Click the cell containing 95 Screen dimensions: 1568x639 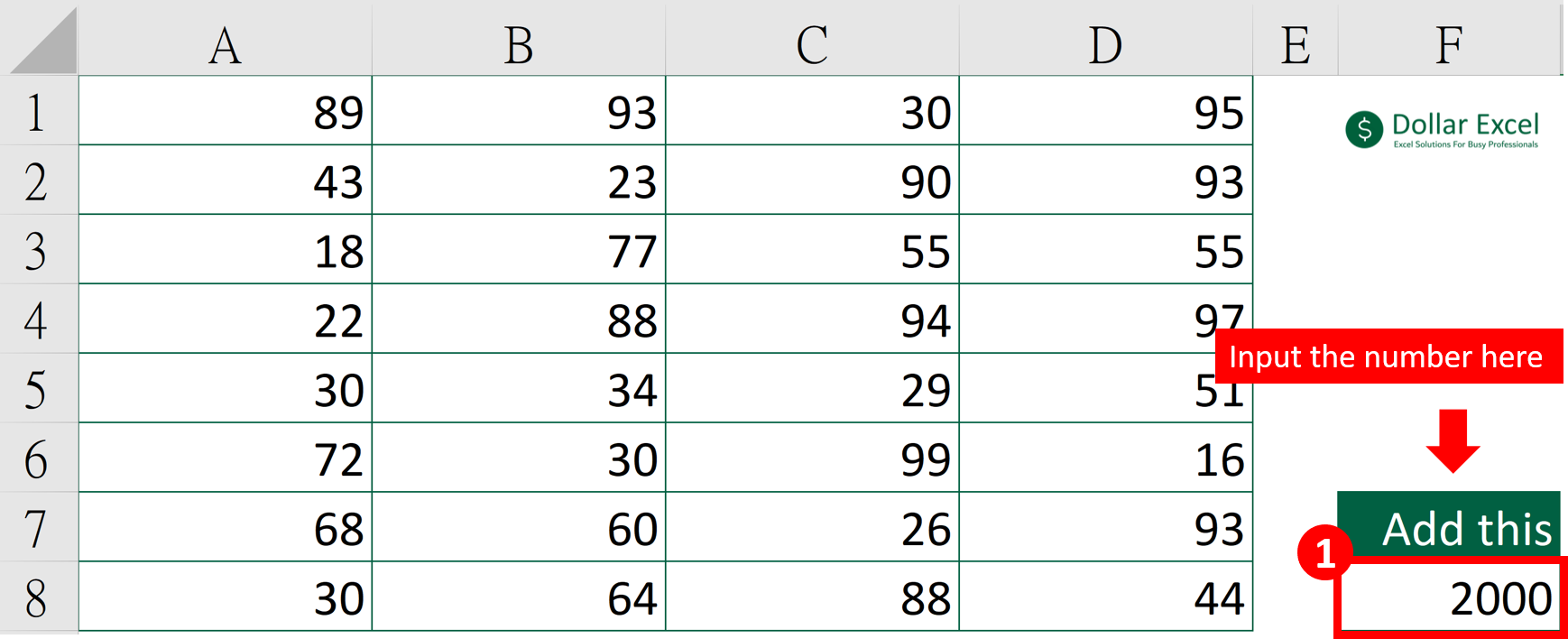click(1102, 110)
